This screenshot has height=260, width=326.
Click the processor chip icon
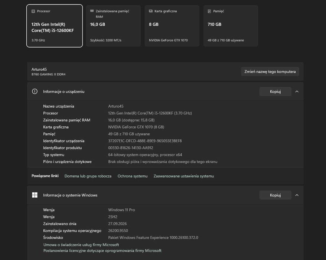pos(33,11)
